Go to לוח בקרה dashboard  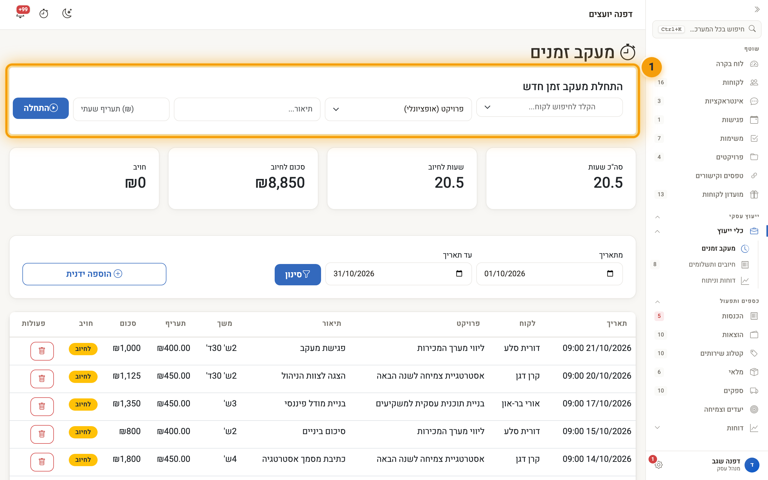(706, 64)
